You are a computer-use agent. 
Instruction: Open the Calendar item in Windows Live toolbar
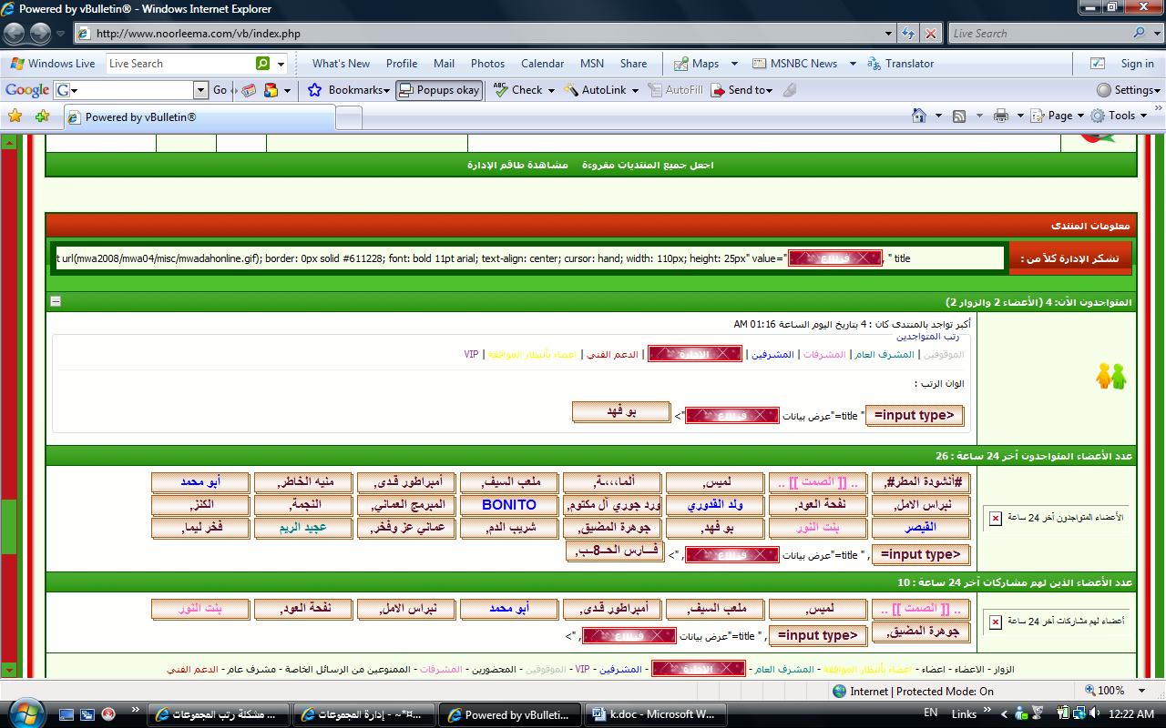click(x=542, y=64)
